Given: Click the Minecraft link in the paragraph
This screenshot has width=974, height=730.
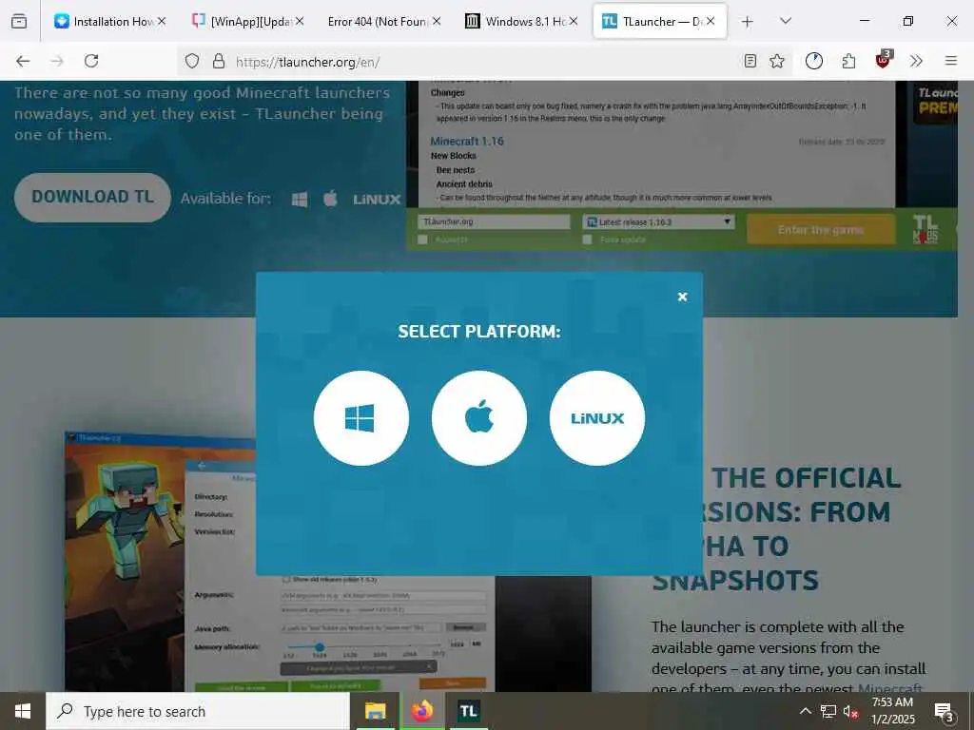Looking at the screenshot, I should (x=890, y=688).
